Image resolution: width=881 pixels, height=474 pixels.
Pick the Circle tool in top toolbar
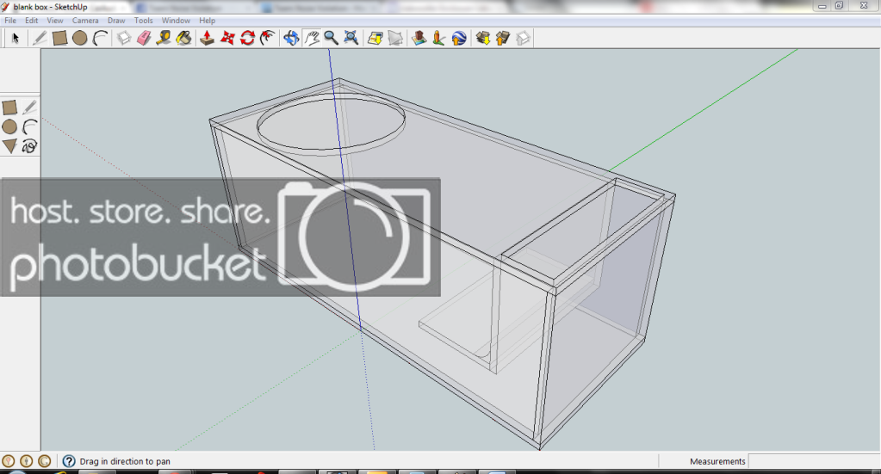click(80, 38)
